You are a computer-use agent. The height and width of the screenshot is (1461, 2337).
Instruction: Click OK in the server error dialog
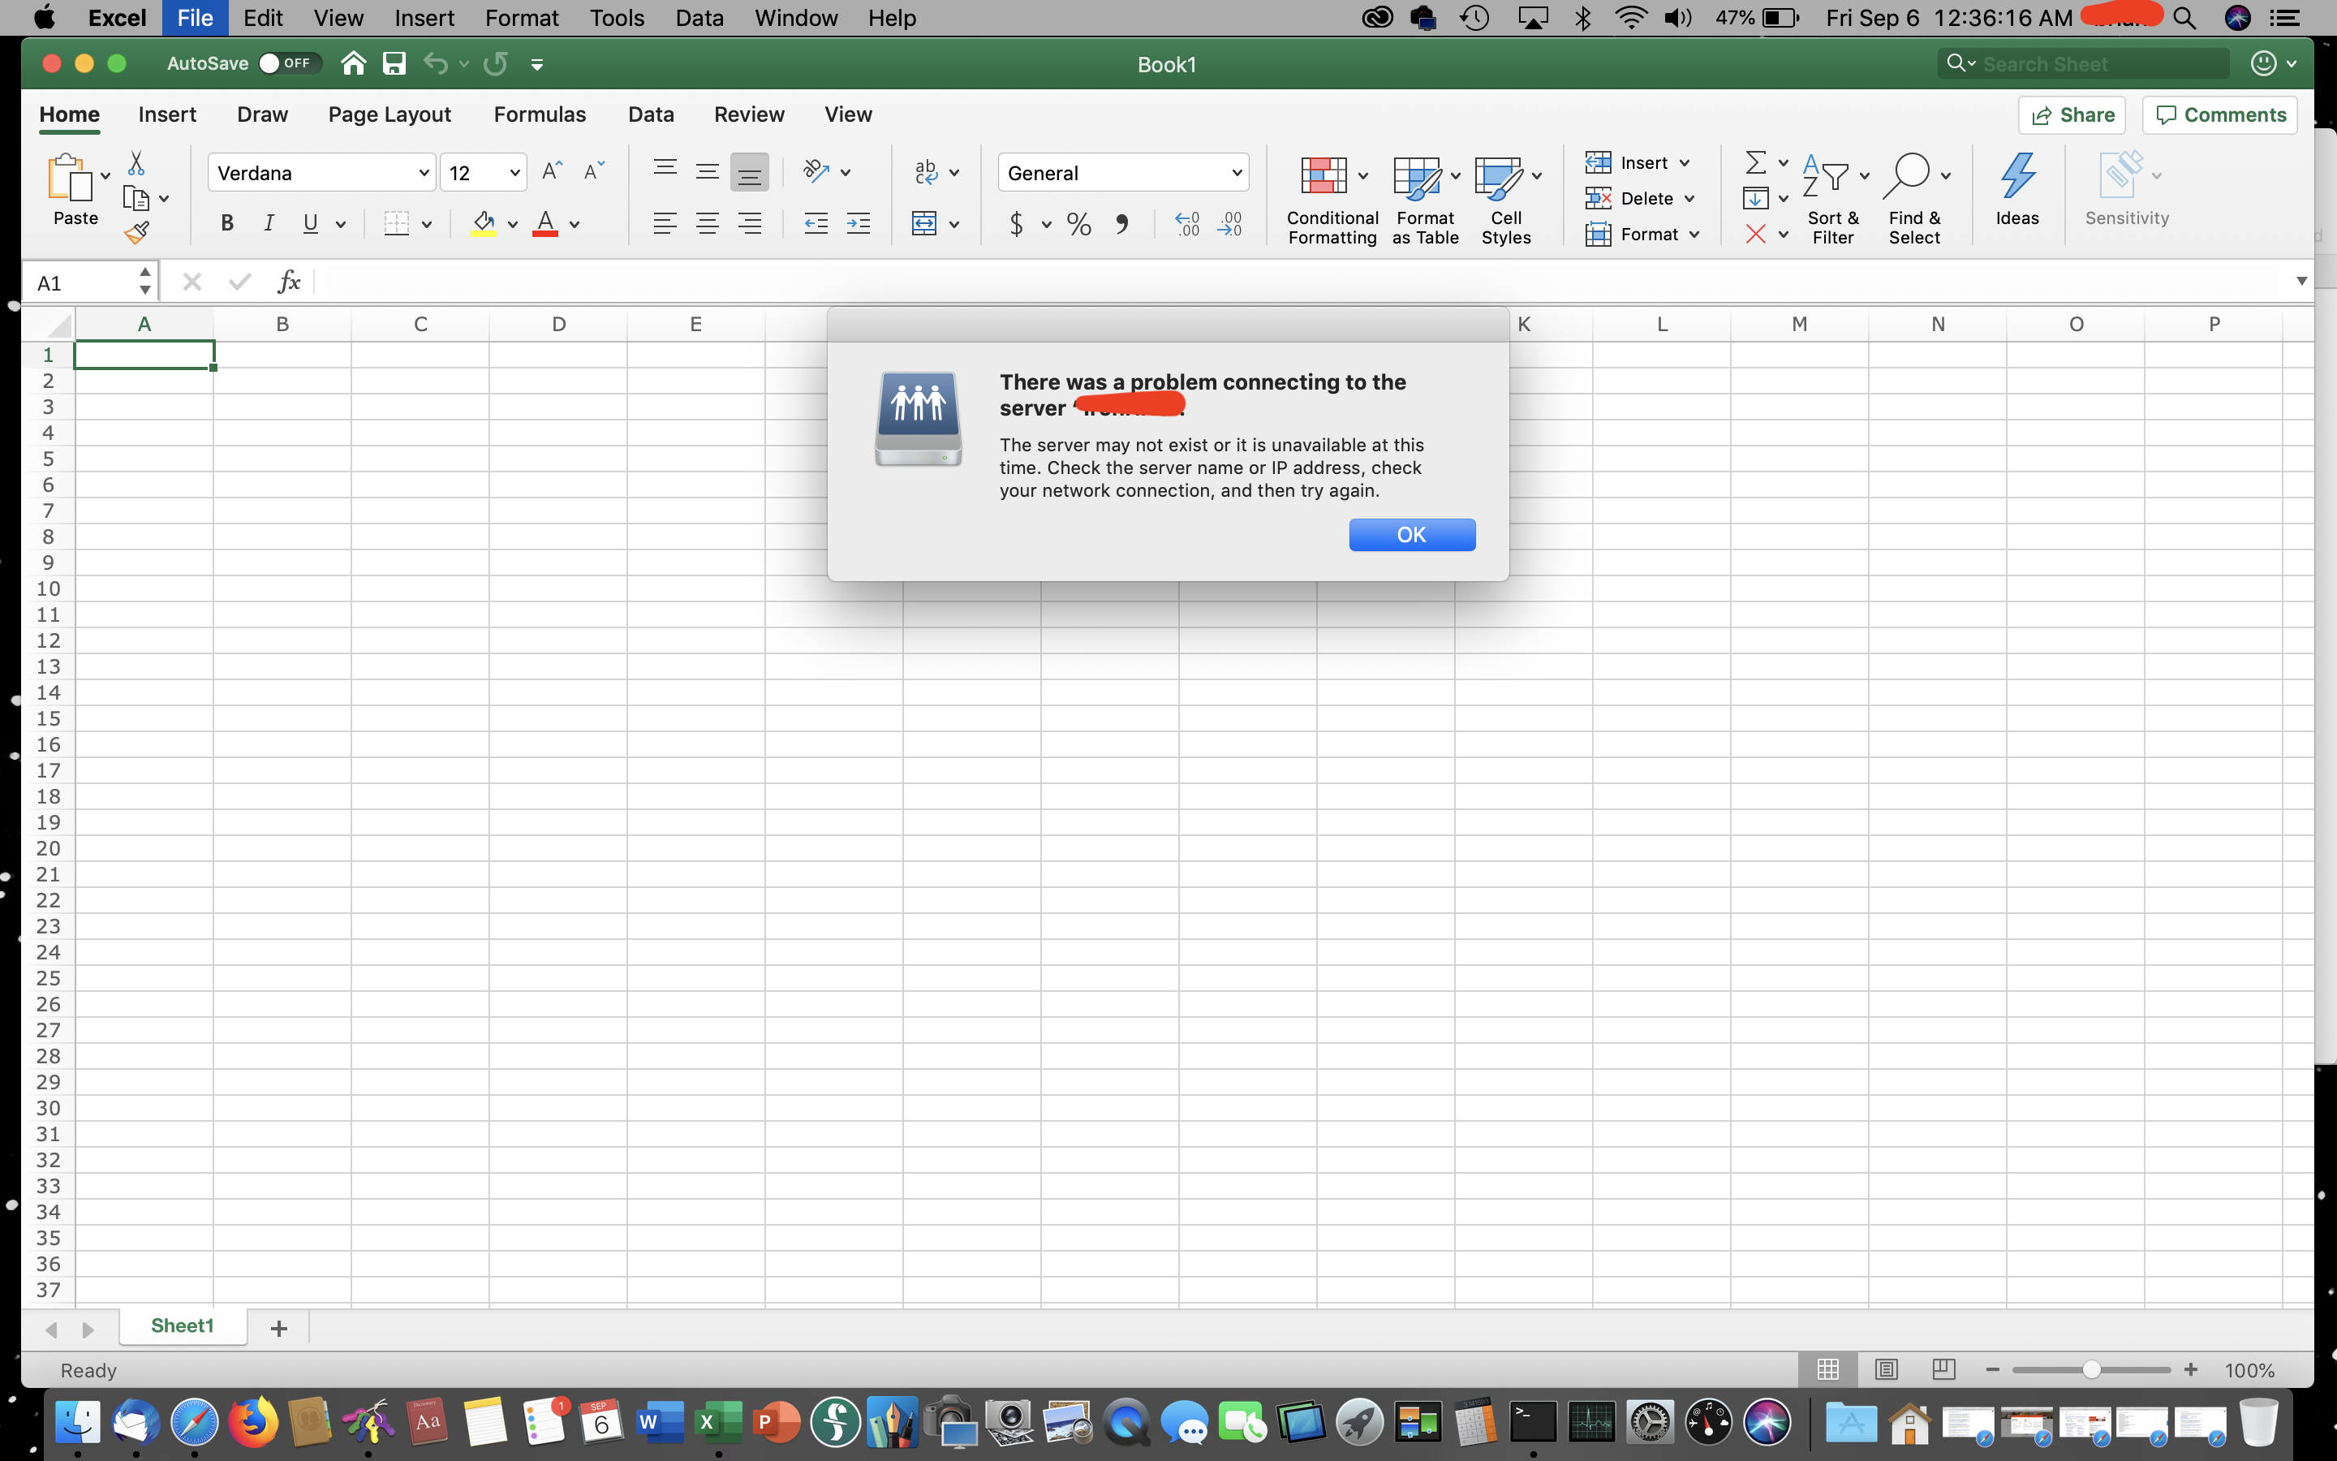[1411, 534]
